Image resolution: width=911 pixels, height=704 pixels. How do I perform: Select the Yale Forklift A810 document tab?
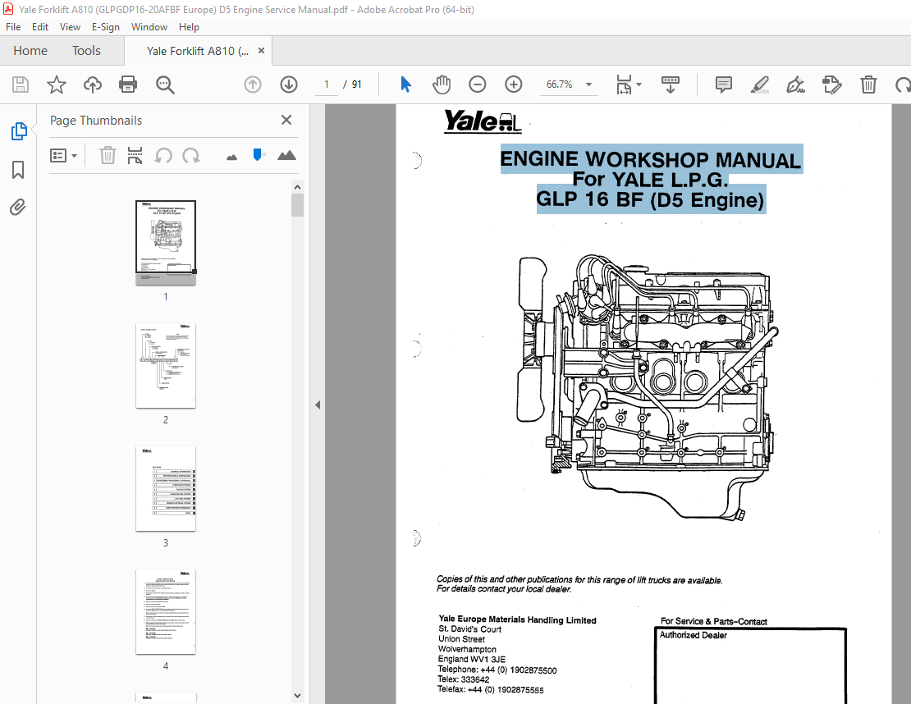click(198, 51)
